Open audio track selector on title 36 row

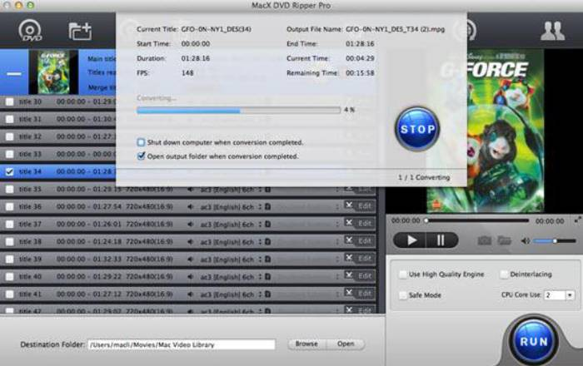tap(260, 207)
